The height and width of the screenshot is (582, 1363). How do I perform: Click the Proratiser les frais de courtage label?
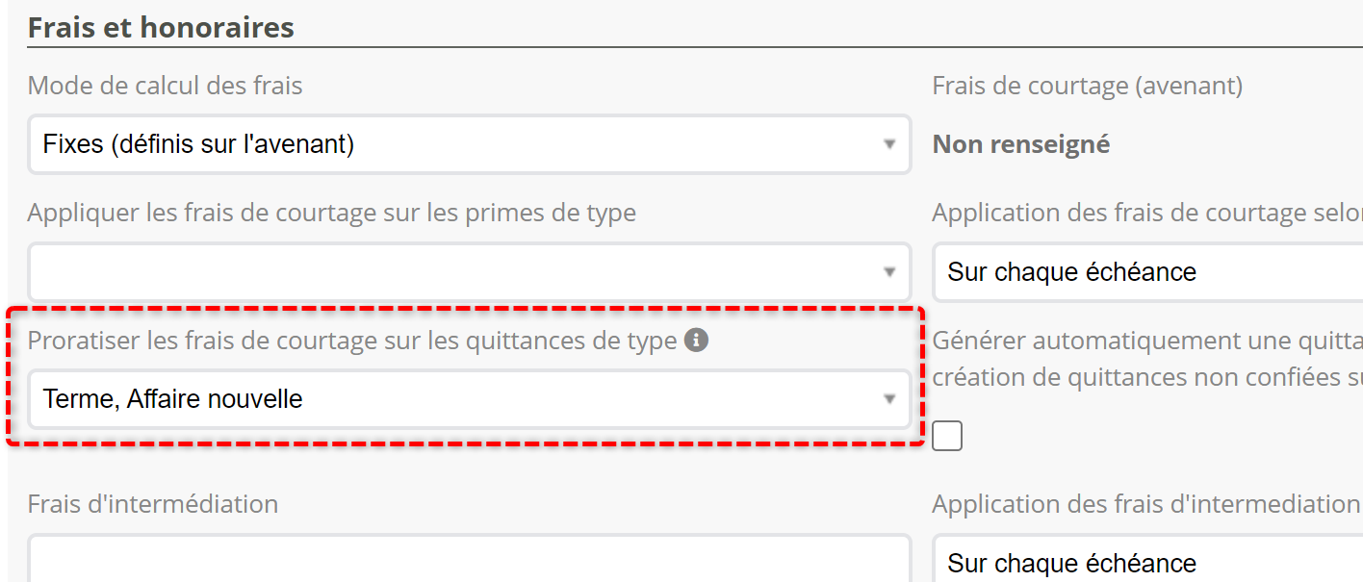352,341
